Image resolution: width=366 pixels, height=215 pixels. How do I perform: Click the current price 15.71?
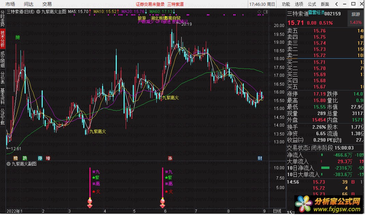[x=296, y=23]
